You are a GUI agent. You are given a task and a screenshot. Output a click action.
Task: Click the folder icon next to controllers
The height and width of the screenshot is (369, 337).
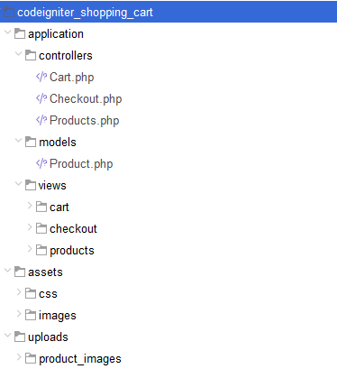tap(31, 55)
